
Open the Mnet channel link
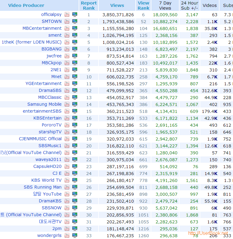point(56,77)
